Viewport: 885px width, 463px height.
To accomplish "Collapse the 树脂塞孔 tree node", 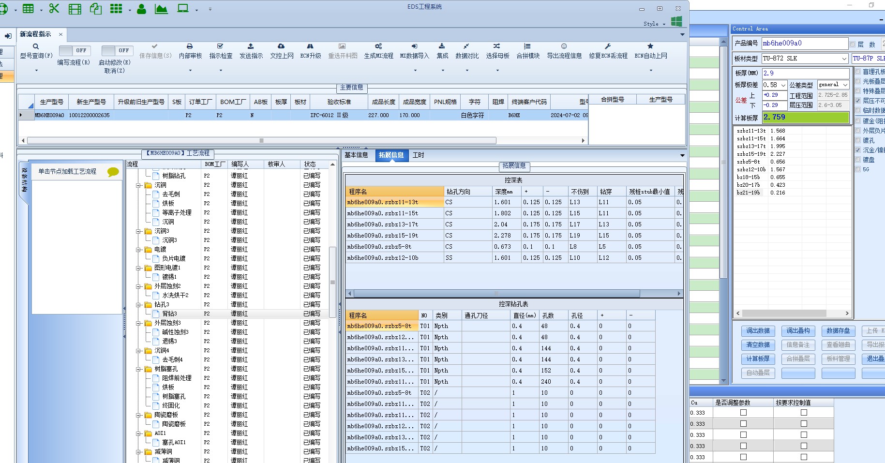I will tap(139, 369).
